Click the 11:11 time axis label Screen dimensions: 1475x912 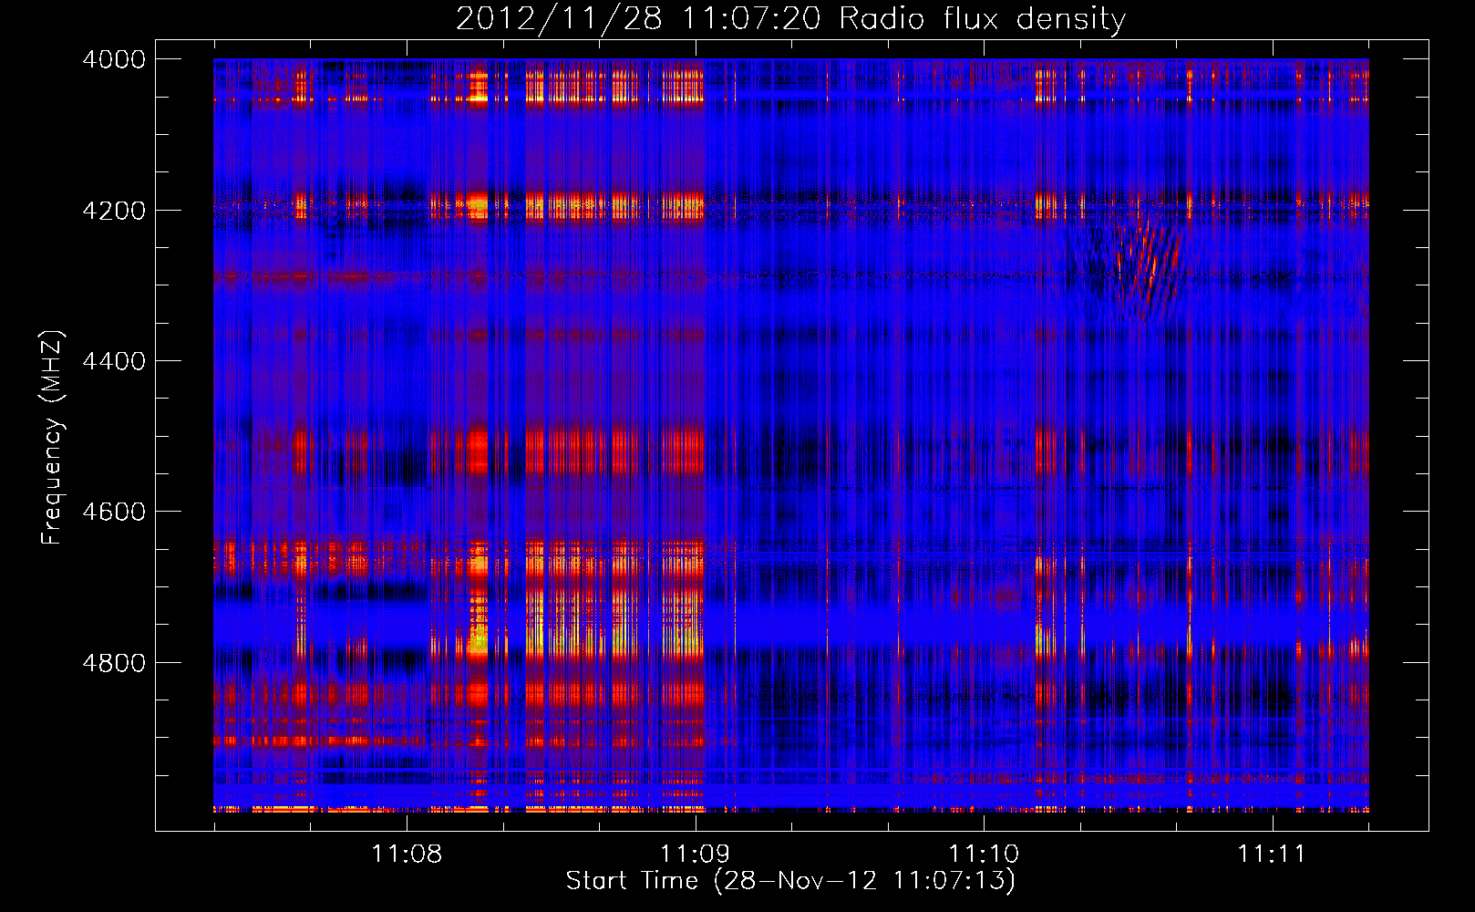[x=1273, y=855]
